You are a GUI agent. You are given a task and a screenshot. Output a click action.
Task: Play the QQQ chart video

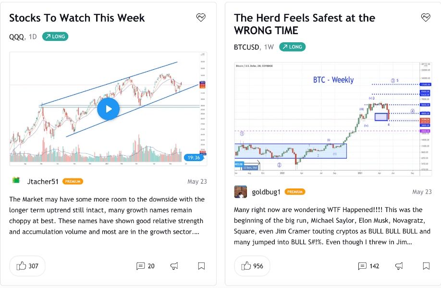pos(109,109)
